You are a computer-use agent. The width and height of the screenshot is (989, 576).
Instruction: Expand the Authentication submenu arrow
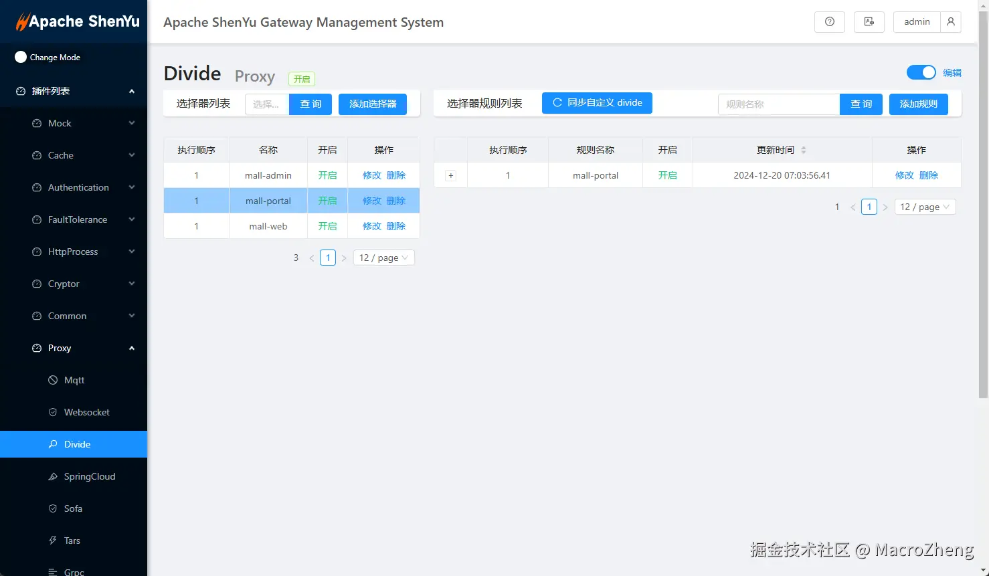tap(132, 187)
